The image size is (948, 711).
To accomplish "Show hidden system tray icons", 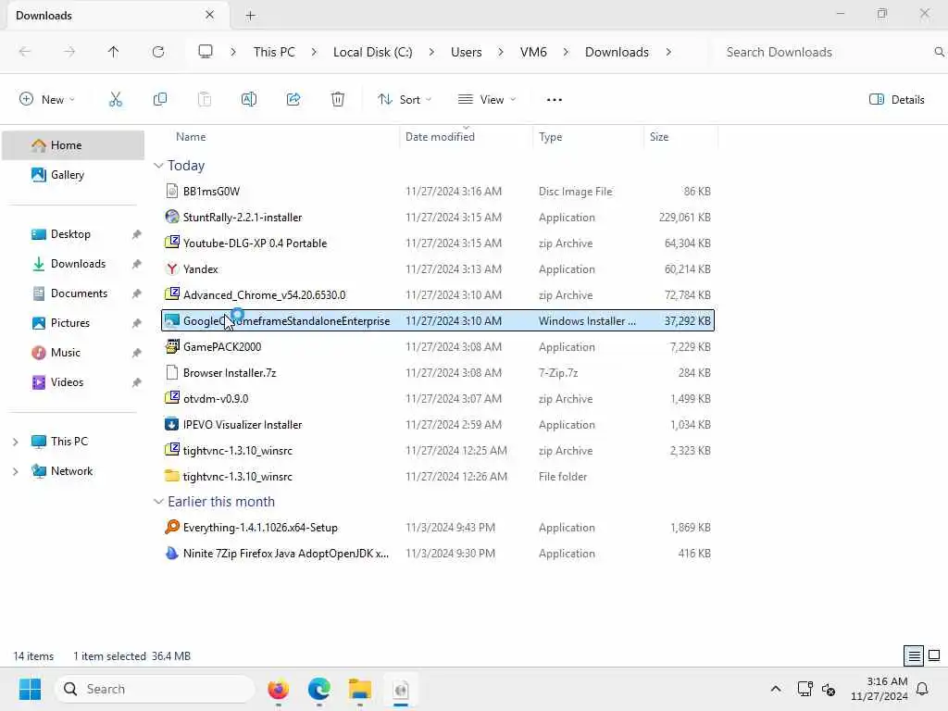I will [776, 689].
